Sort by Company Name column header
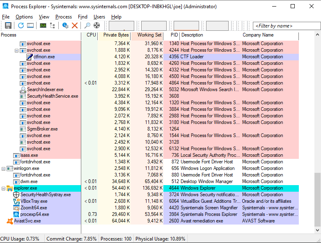Image resolution: width=321 pixels, height=243 pixels. pos(270,35)
